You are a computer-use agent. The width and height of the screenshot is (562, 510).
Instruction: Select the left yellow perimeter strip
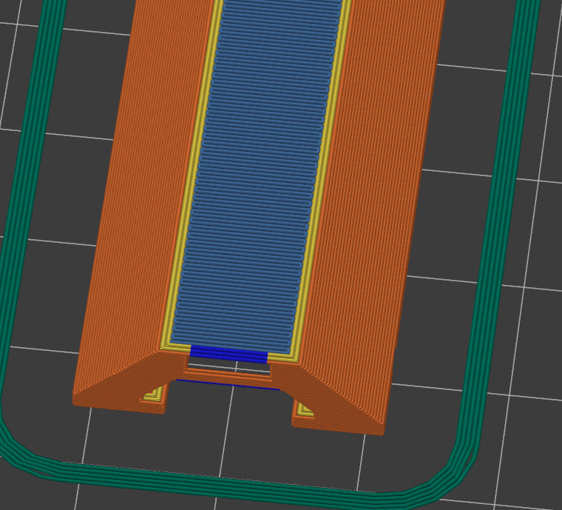click(190, 185)
